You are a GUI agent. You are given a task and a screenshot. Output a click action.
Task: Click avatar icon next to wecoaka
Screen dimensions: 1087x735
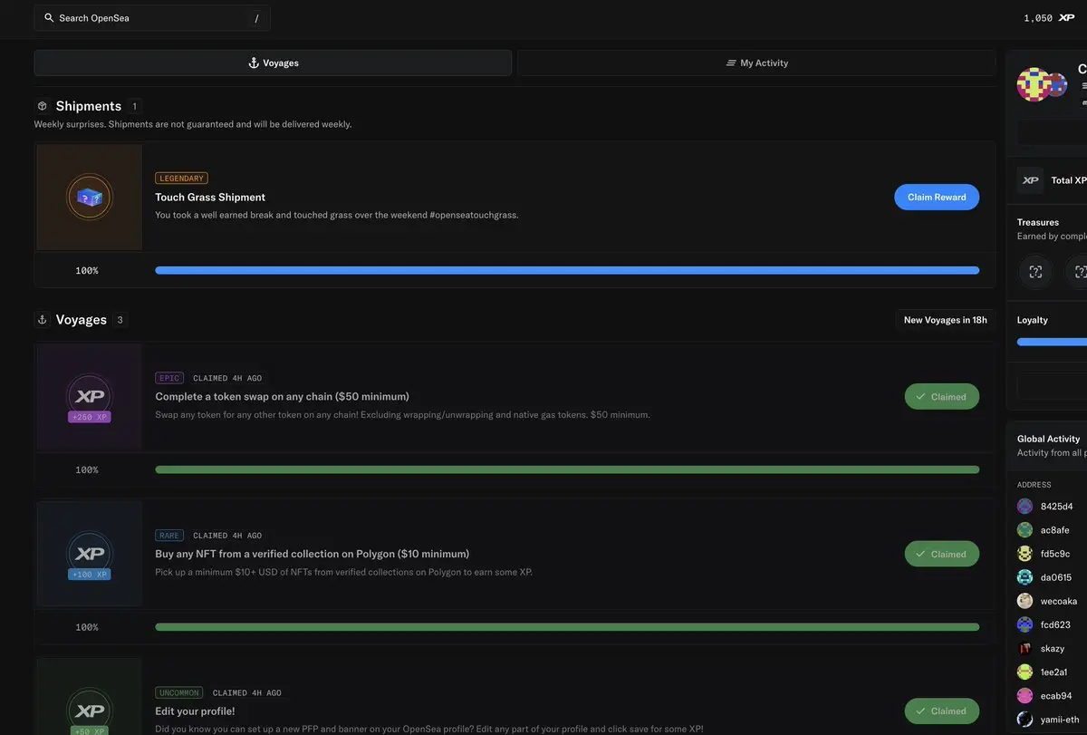[x=1024, y=601]
